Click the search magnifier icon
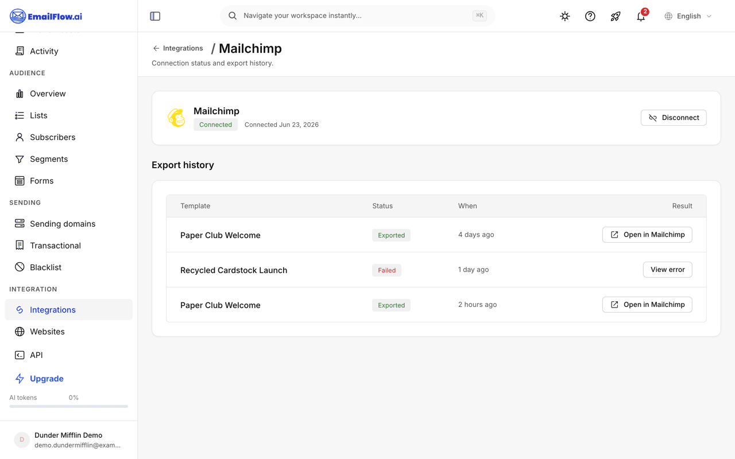The width and height of the screenshot is (735, 459). [233, 15]
